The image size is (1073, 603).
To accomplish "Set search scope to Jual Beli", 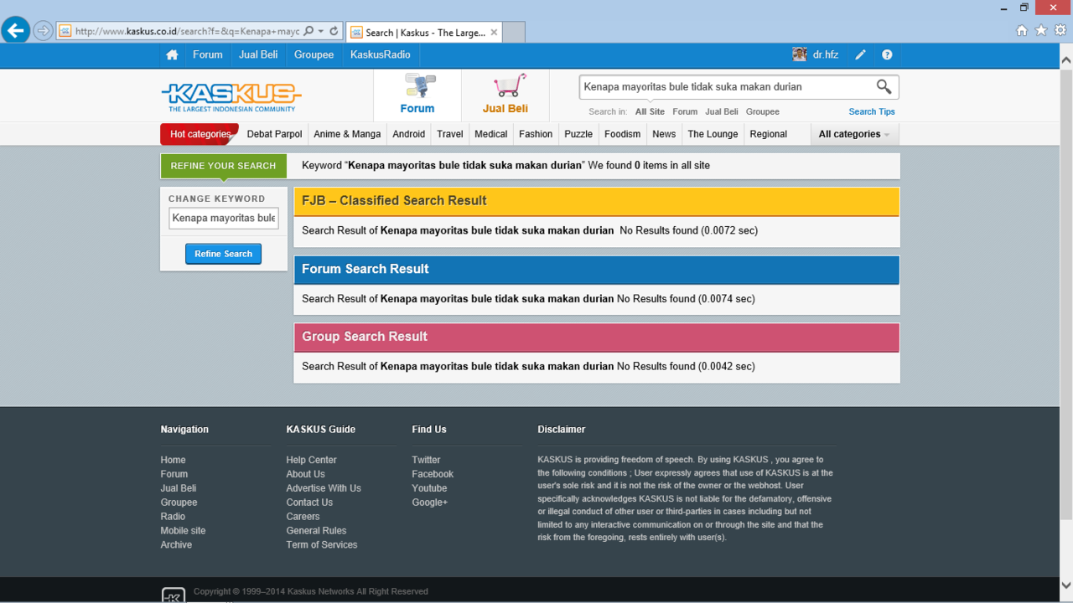I will (722, 111).
